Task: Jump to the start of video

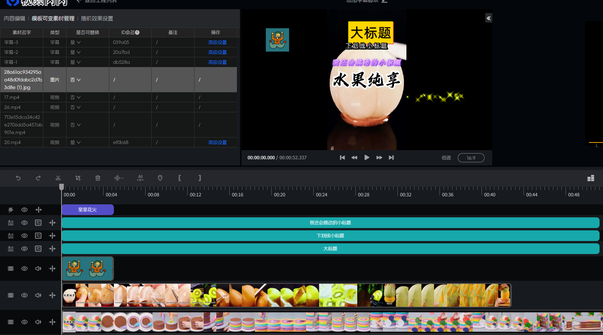Action: pyautogui.click(x=342, y=157)
